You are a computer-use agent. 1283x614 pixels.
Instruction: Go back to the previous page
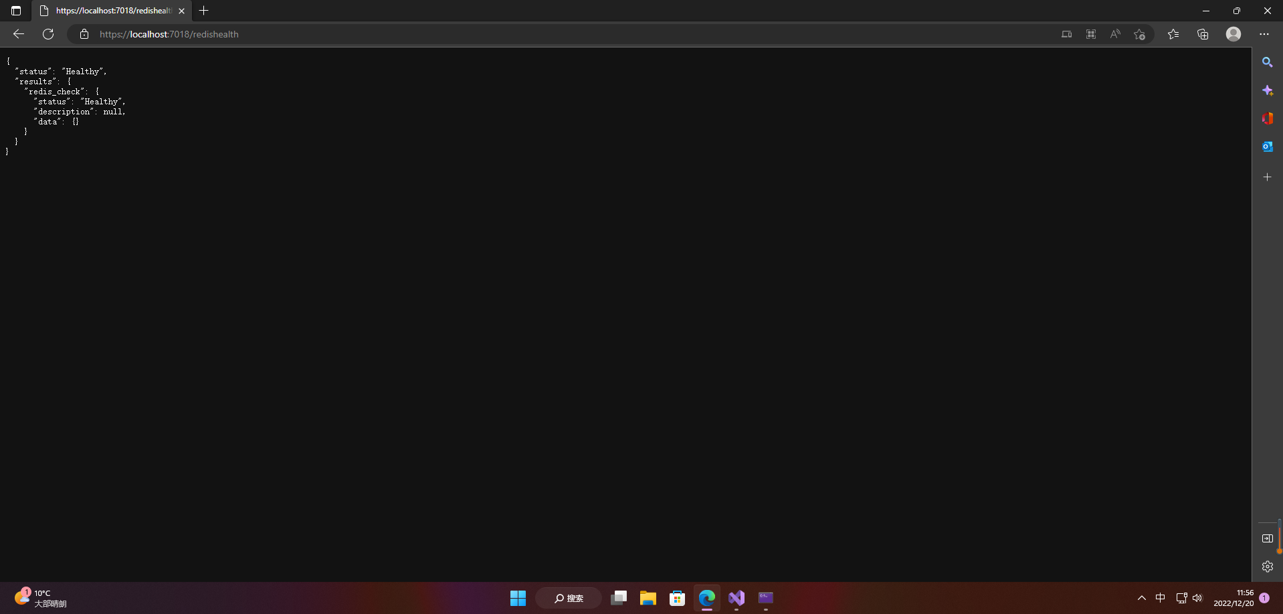click(x=19, y=34)
